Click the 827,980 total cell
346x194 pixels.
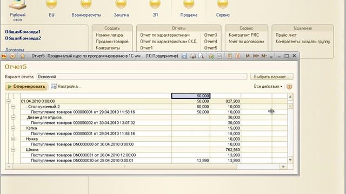[225, 101]
